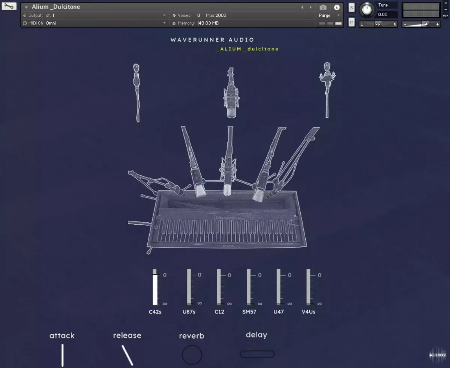Go to previous instrument preset arrow
This screenshot has width=450, height=368.
302,7
